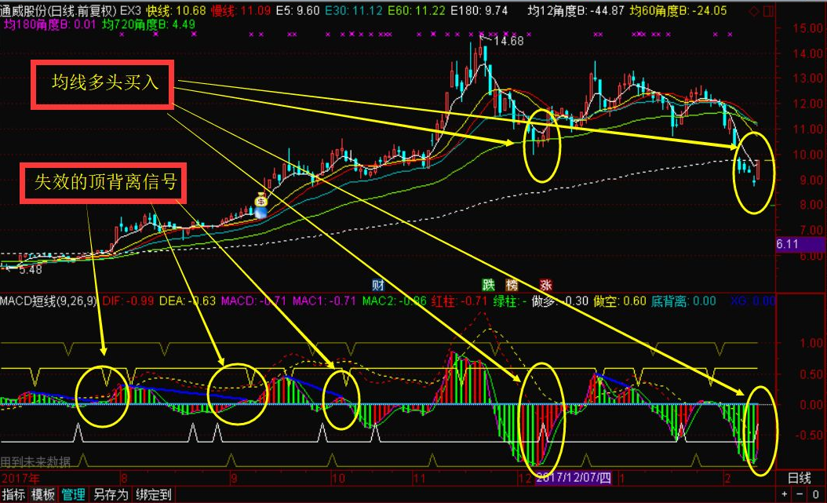Click the green 跌 info marker
Image resolution: width=827 pixels, height=503 pixels.
tap(488, 286)
